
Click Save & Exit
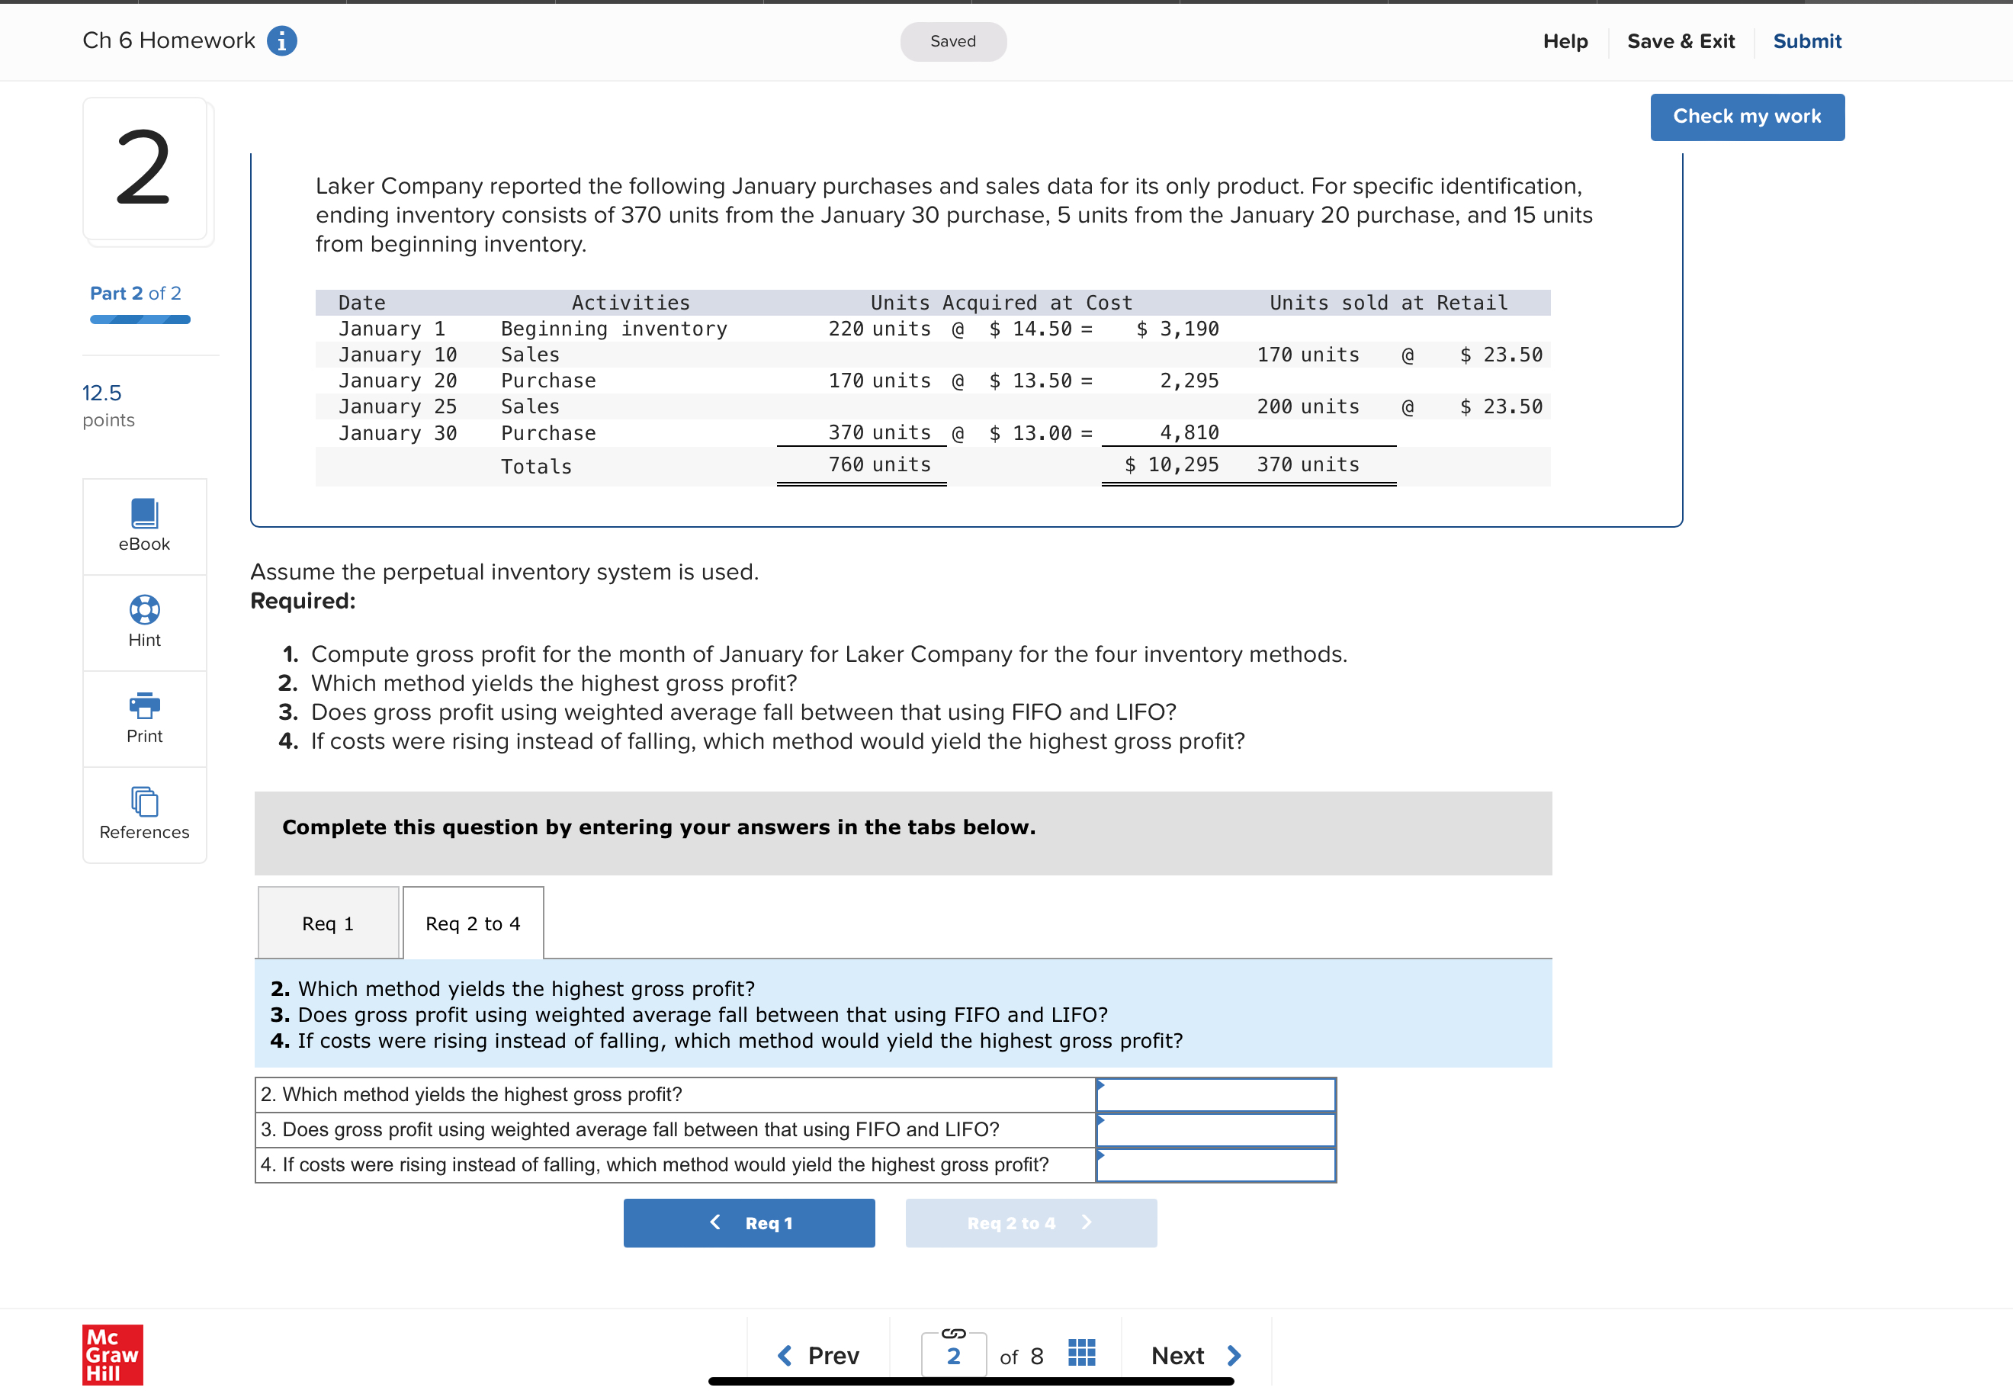[x=1680, y=41]
